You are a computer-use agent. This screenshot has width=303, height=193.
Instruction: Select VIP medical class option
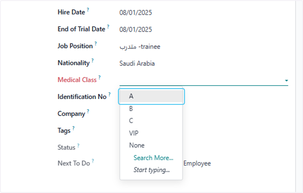pyautogui.click(x=151, y=133)
